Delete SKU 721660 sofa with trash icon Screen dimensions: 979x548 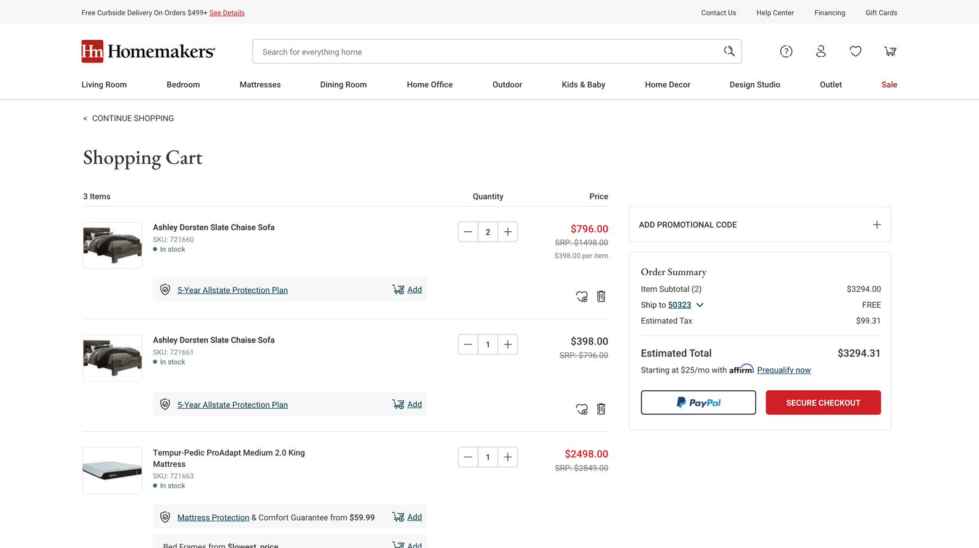coord(601,296)
